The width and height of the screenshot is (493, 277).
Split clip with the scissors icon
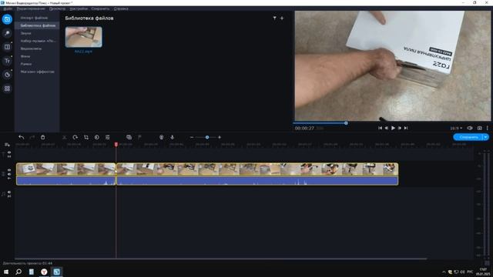coord(65,137)
